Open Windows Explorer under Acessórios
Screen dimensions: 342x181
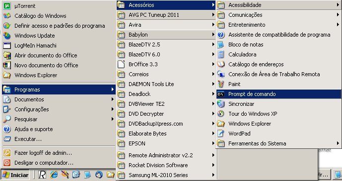coord(279,124)
